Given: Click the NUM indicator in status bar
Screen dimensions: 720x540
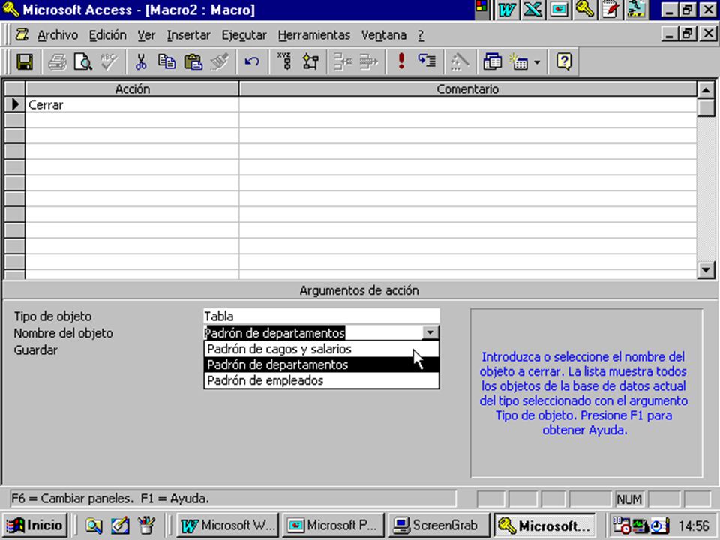Looking at the screenshot, I should (x=629, y=499).
